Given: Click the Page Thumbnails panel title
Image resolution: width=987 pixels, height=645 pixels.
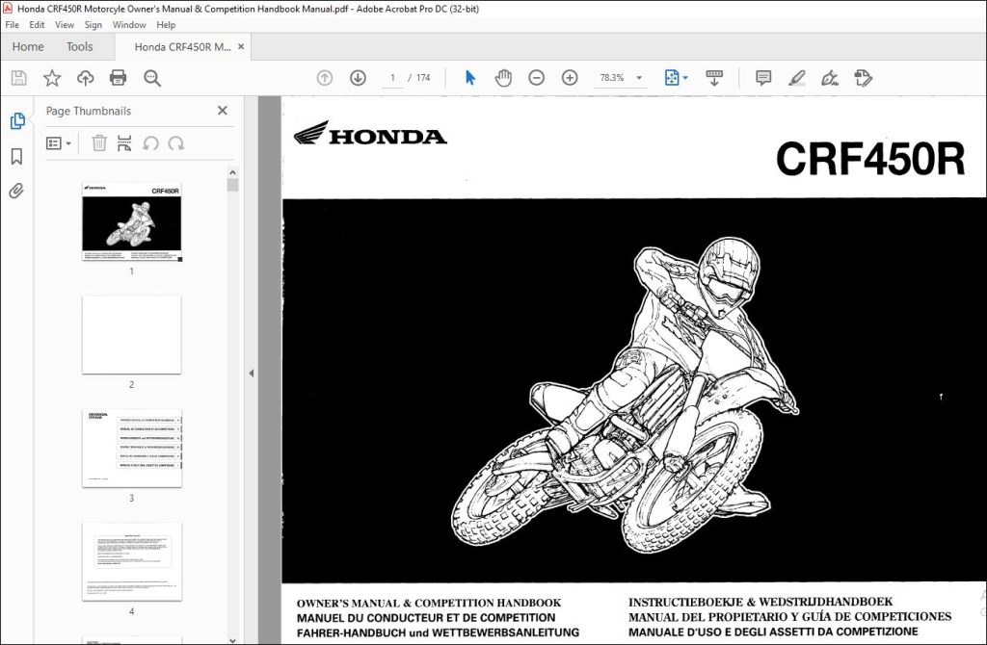Looking at the screenshot, I should pyautogui.click(x=88, y=111).
